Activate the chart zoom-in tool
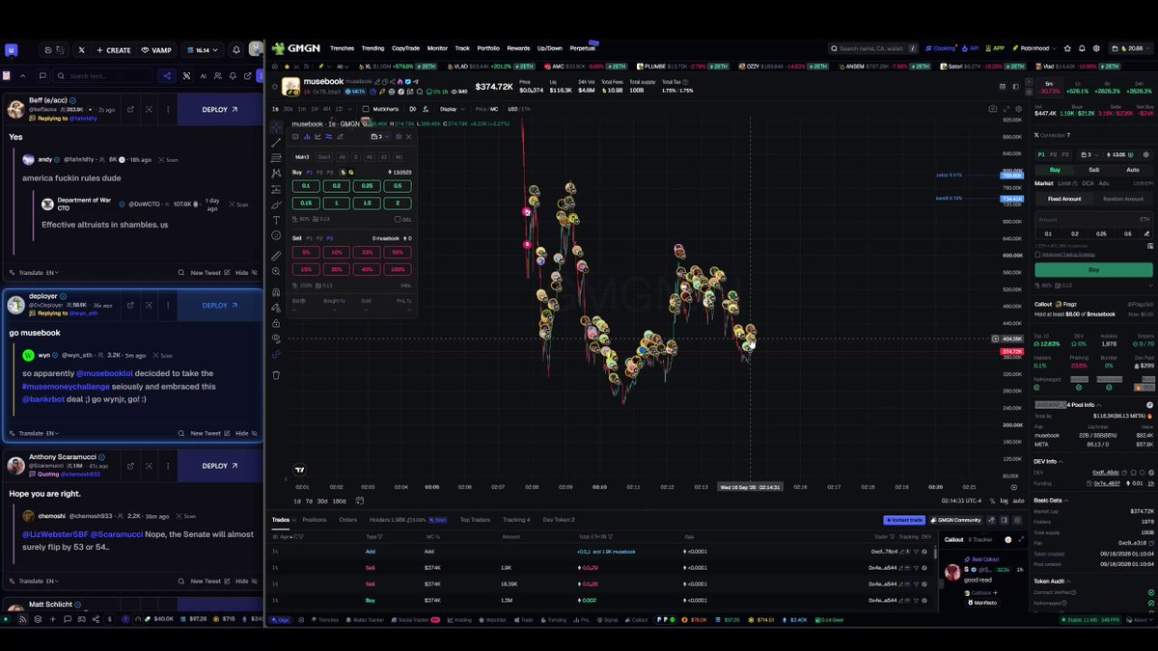This screenshot has height=651, width=1158. click(277, 273)
